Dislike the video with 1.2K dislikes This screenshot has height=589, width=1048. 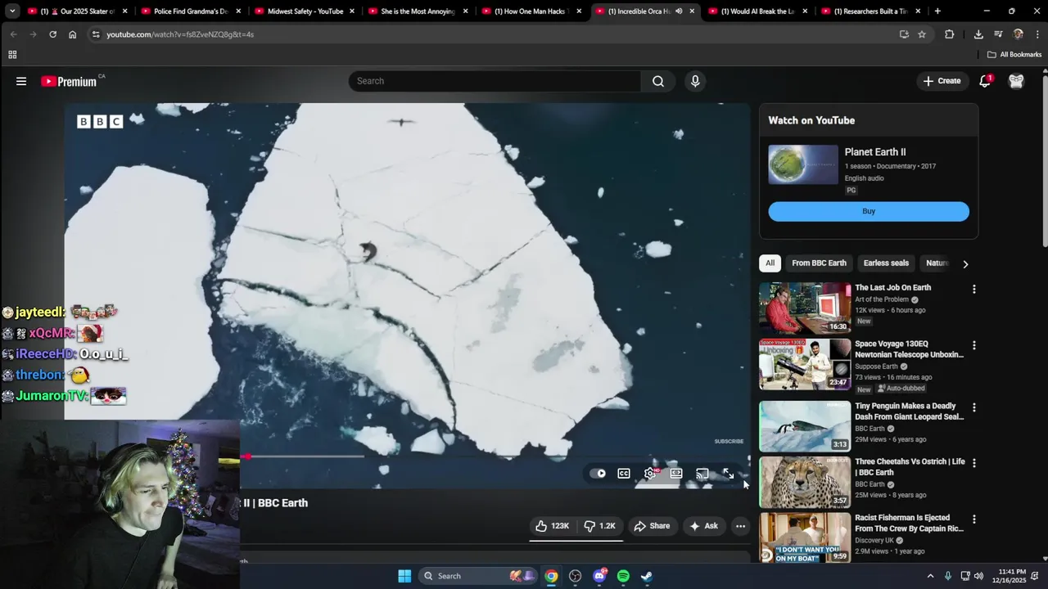[x=600, y=526]
